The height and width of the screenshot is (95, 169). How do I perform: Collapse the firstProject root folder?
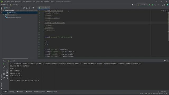tap(4, 11)
